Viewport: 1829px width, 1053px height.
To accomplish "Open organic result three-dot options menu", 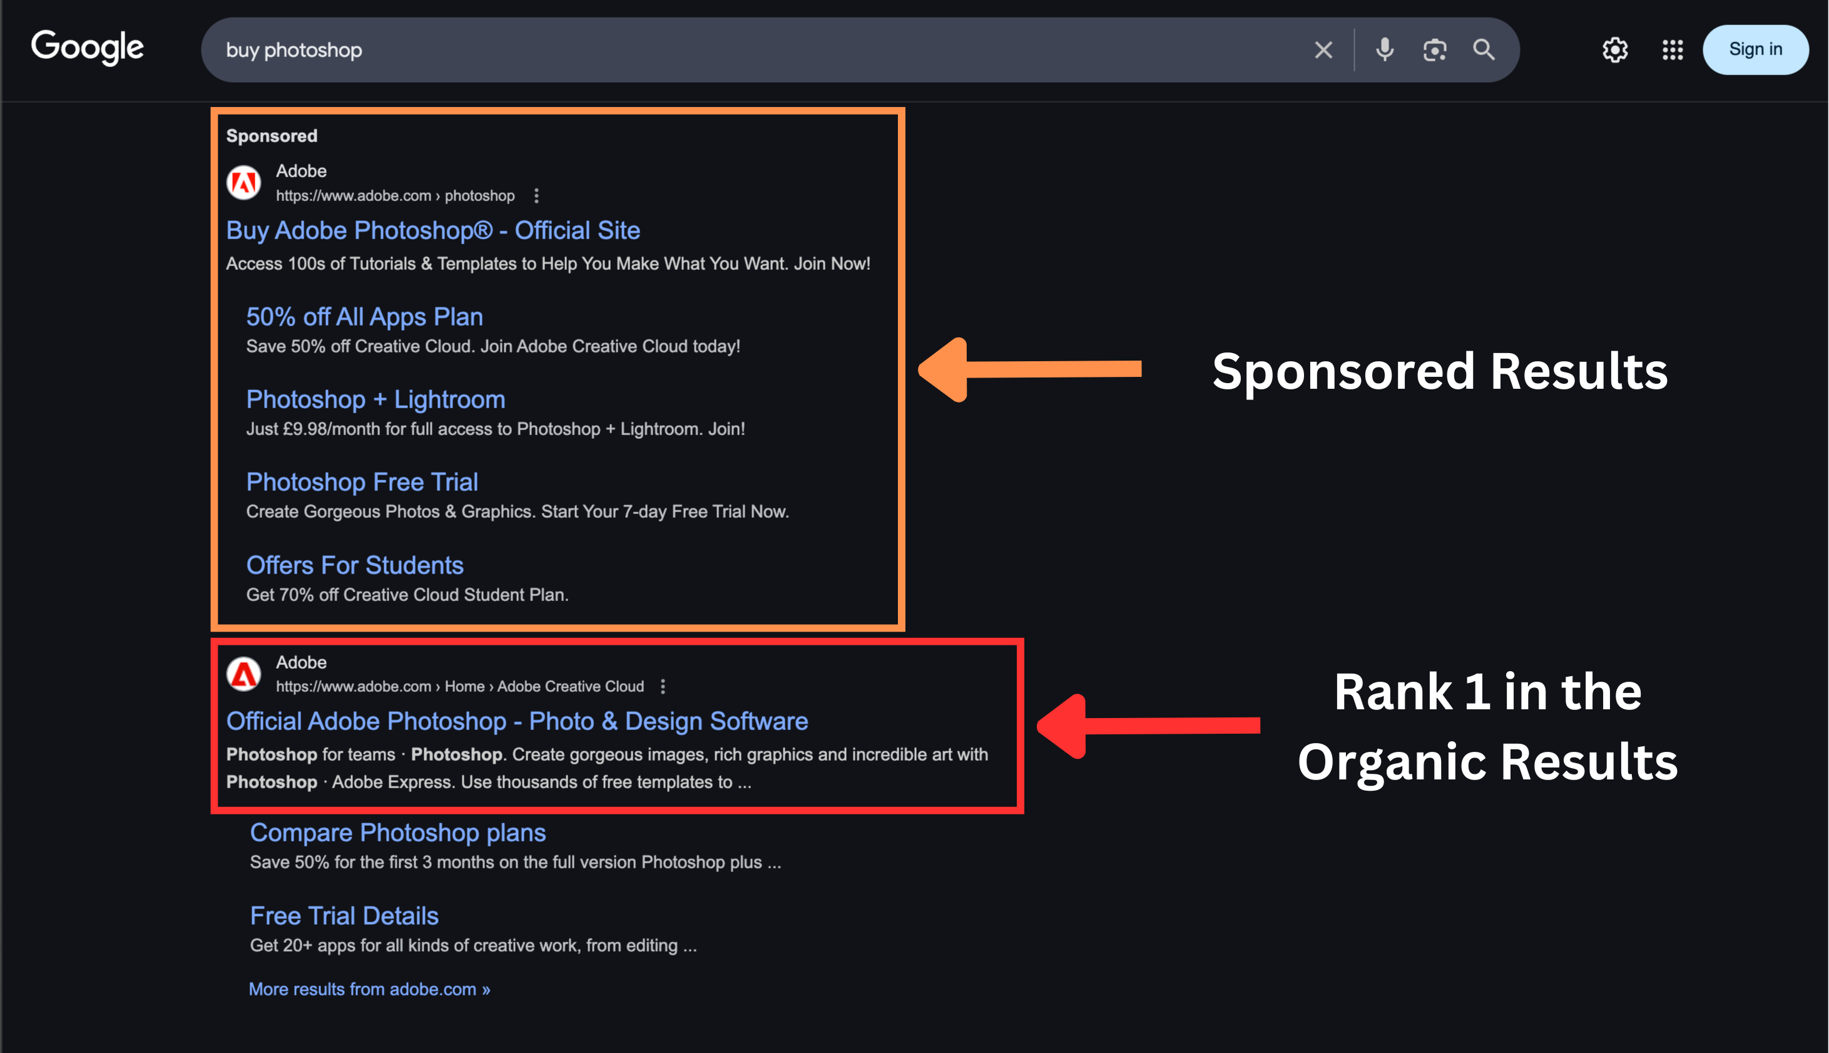I will pos(663,686).
